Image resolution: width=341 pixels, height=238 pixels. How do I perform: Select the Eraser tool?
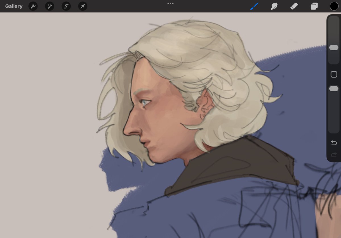pos(294,6)
